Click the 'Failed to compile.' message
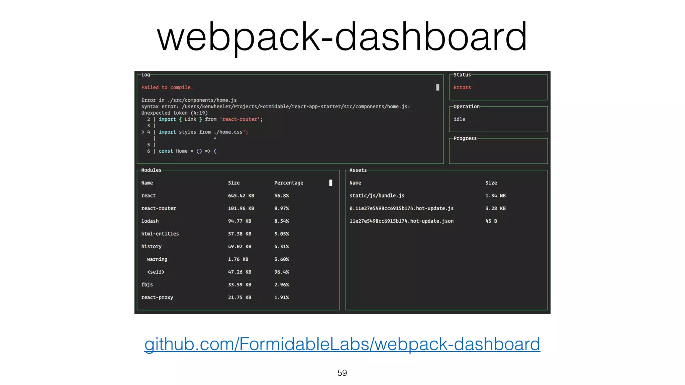685x385 pixels. 167,88
